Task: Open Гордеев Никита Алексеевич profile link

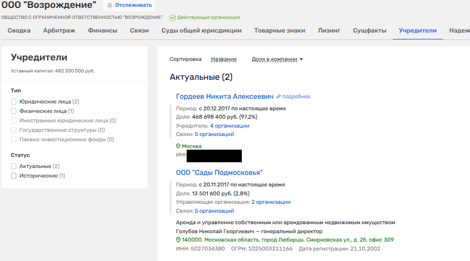Action: click(224, 97)
